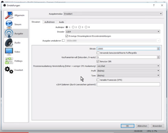Enable Verwende benutzerdefinierte Puffergröße checkbox
This screenshot has height=133, width=168.
click(98, 53)
